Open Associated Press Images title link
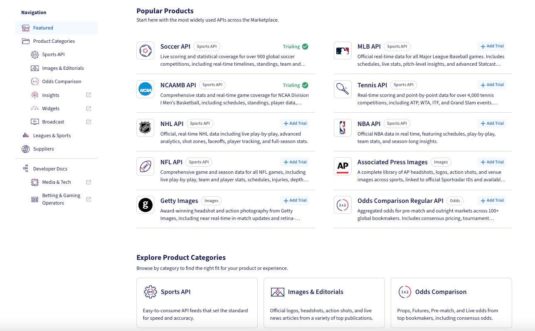Screen dimensions: 535x331 [392, 162]
